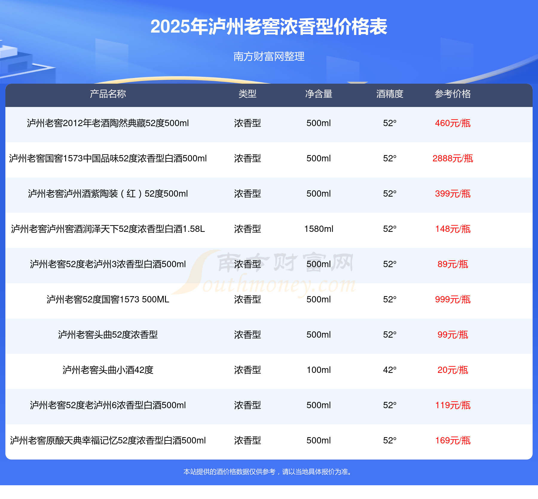Select product 泸州老窖泸州窖酒润泽天下52度浓香型白酒1.58L

[x=108, y=229]
